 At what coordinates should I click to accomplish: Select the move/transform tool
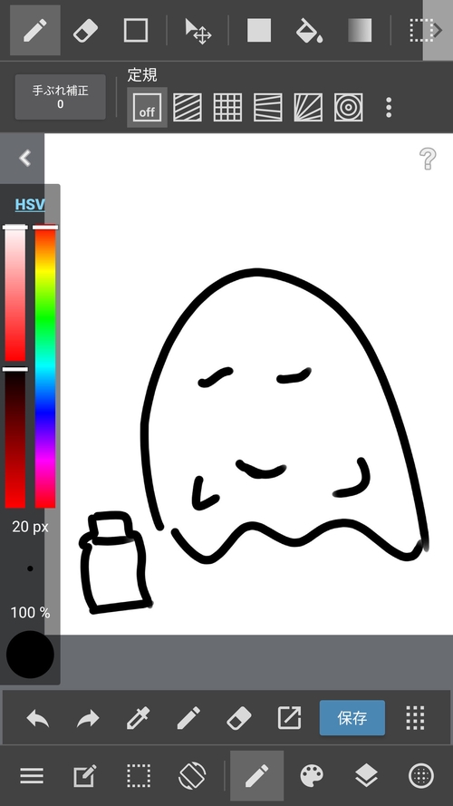(x=198, y=30)
